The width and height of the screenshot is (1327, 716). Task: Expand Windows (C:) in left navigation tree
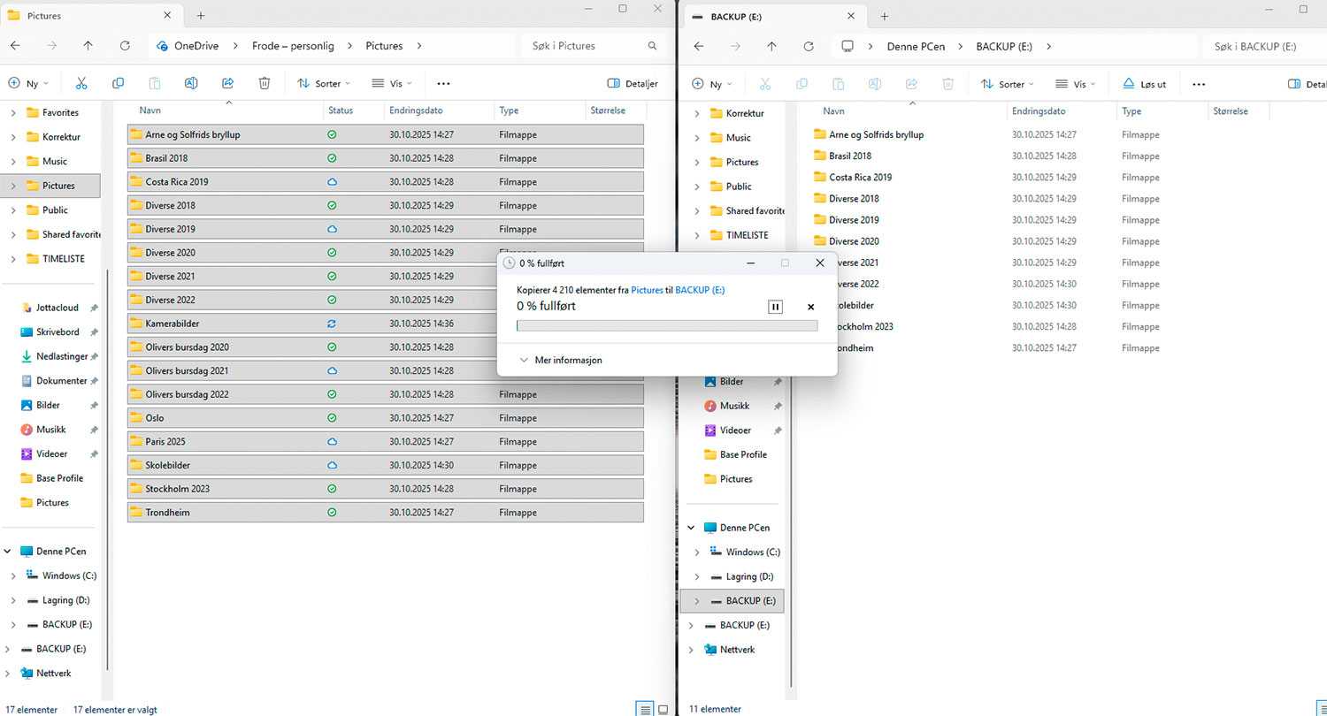pyautogui.click(x=12, y=575)
